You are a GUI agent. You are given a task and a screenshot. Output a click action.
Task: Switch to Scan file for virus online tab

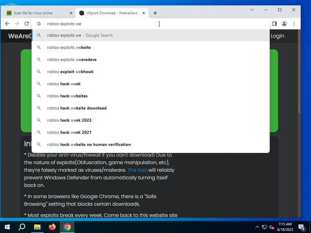click(x=37, y=13)
